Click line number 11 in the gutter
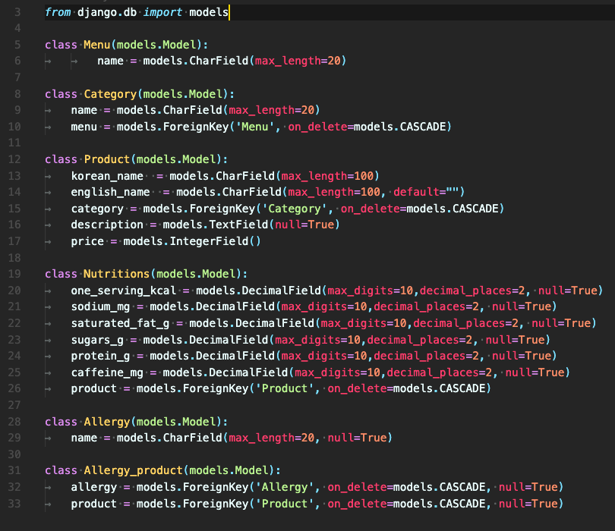615x531 pixels. (x=14, y=143)
